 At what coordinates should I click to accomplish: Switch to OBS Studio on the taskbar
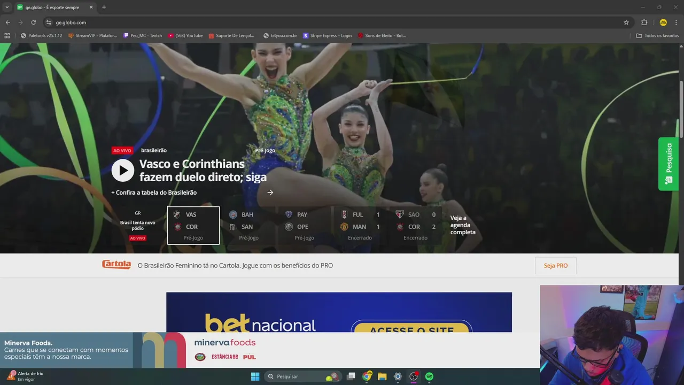click(413, 376)
